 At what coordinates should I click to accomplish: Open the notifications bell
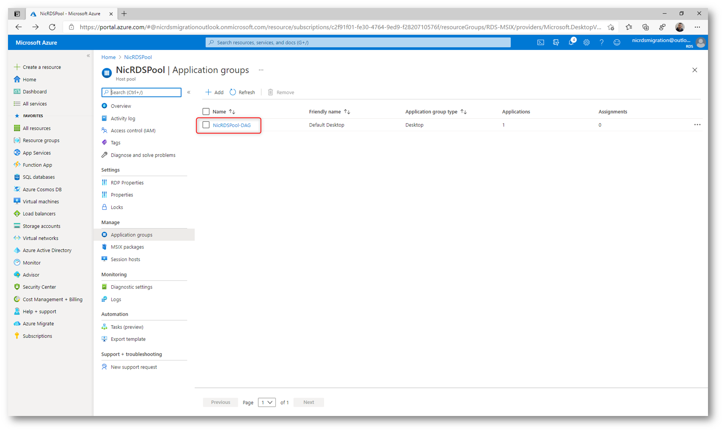[x=571, y=42]
